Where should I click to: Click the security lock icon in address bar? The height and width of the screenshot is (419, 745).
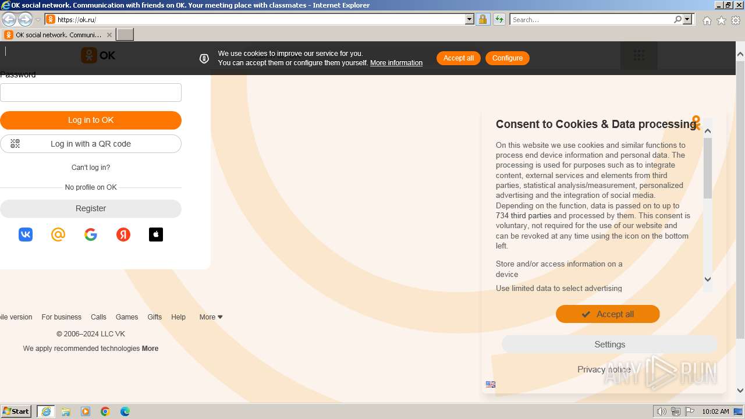click(483, 19)
